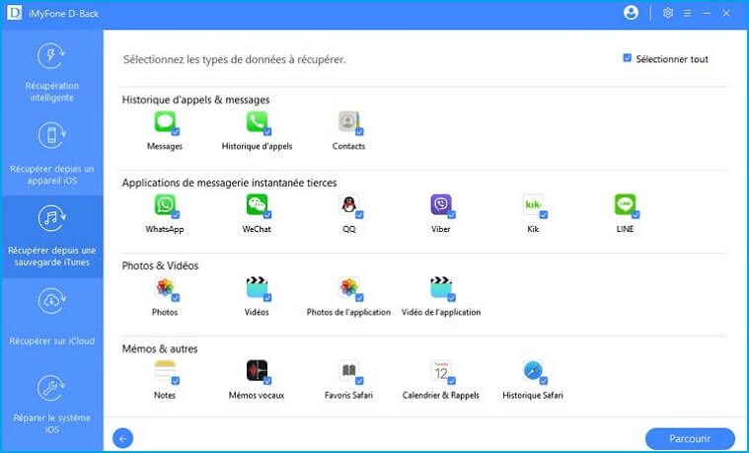
Task: Click the WeChat app icon
Action: click(257, 204)
